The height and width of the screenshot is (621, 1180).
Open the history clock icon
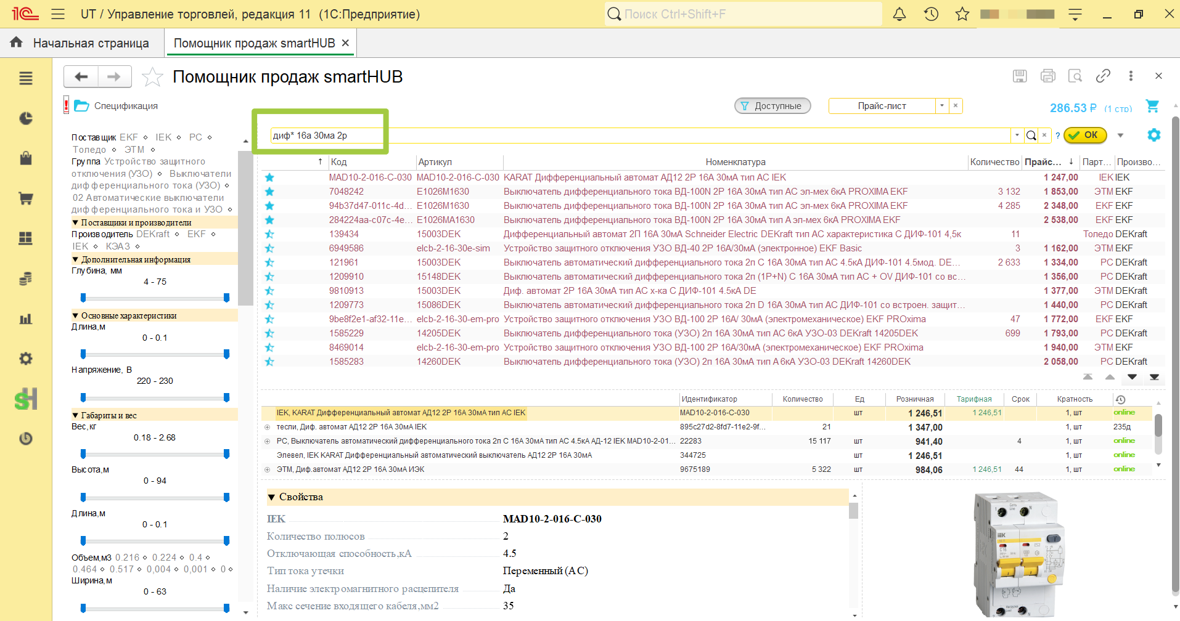click(931, 14)
